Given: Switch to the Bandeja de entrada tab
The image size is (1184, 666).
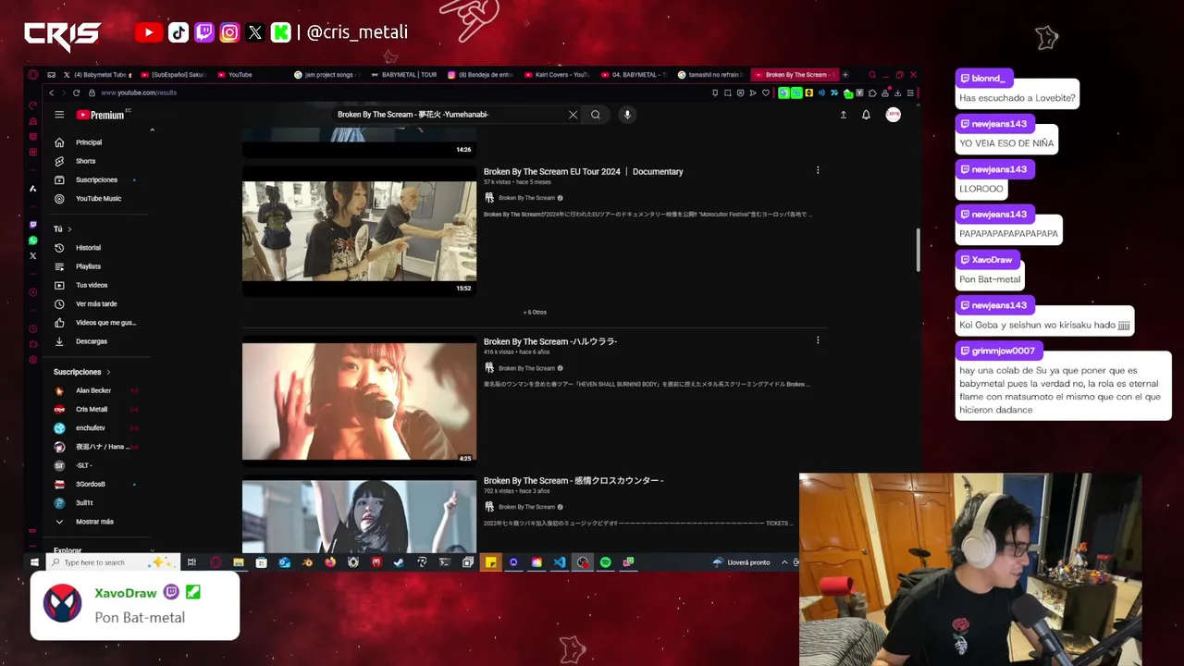Looking at the screenshot, I should 480,75.
